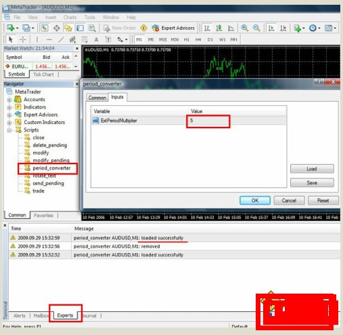Open the Strategy Tester magnifier icon

click(92, 28)
